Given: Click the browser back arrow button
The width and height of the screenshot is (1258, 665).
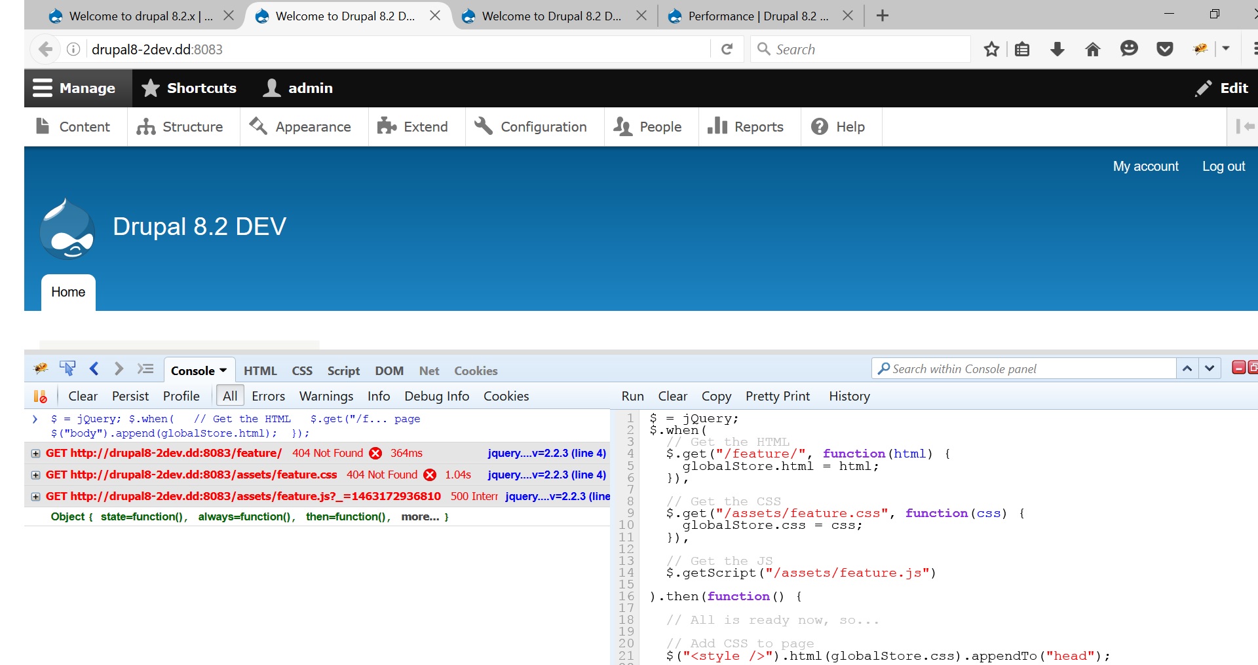Looking at the screenshot, I should click(x=45, y=49).
